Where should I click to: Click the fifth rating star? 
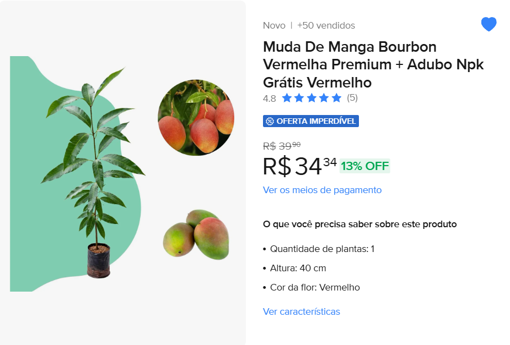(336, 98)
